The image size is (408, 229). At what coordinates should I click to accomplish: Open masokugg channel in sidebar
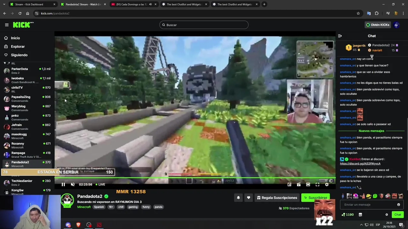(x=27, y=136)
